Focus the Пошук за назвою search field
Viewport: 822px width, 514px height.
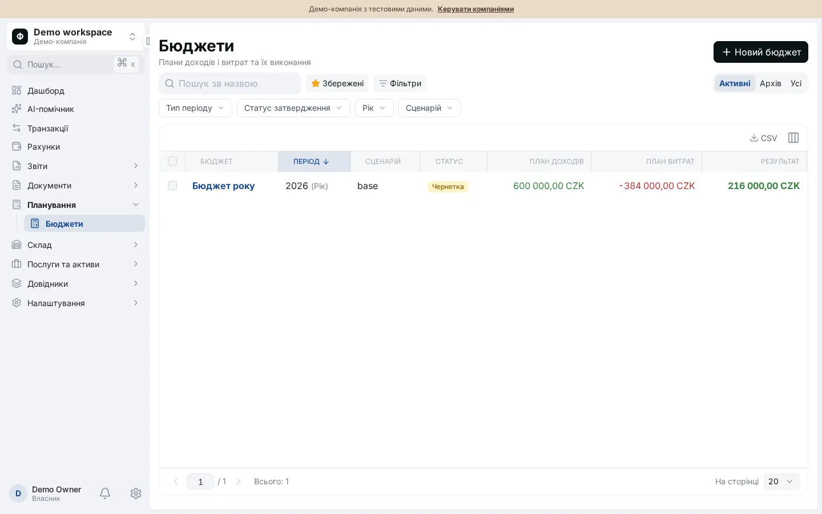pos(230,83)
